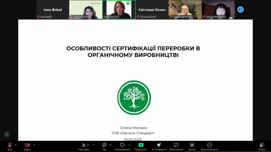
Task: Open the Отреагировать reactions
Action: tap(122, 145)
